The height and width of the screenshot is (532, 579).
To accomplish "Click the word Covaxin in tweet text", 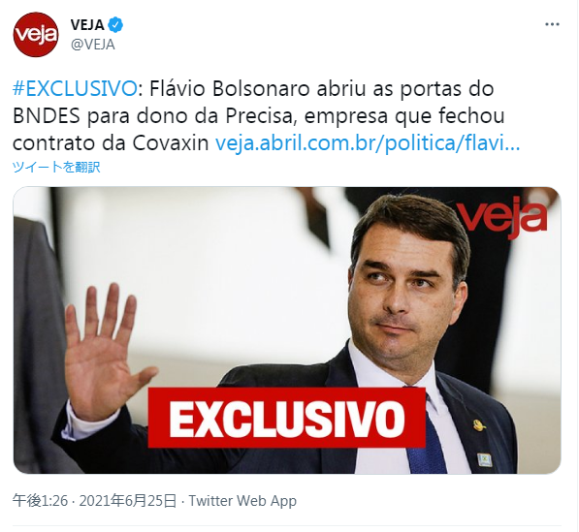I will click(171, 143).
